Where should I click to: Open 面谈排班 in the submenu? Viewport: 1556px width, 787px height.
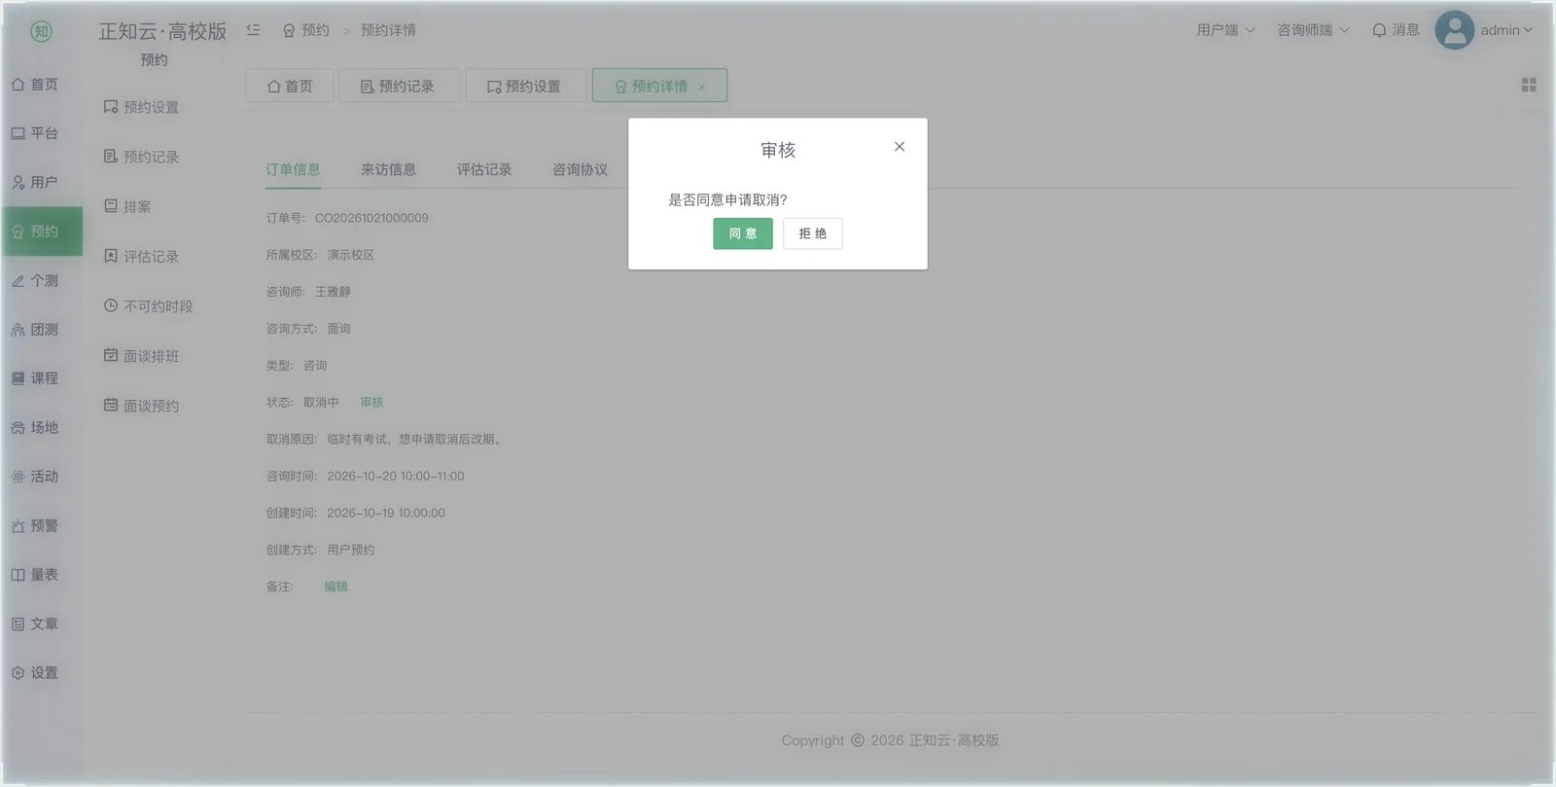click(x=141, y=356)
